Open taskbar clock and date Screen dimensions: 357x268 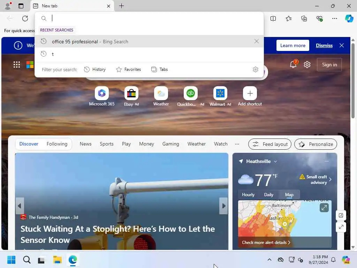318,260
